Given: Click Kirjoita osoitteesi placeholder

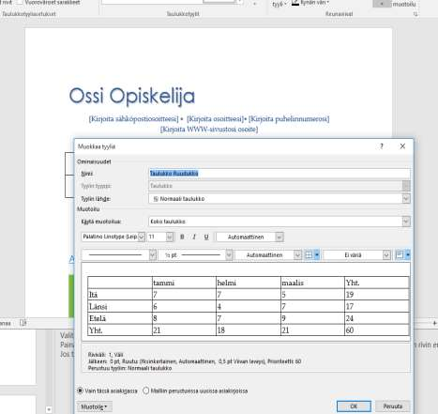Looking at the screenshot, I should pos(215,119).
